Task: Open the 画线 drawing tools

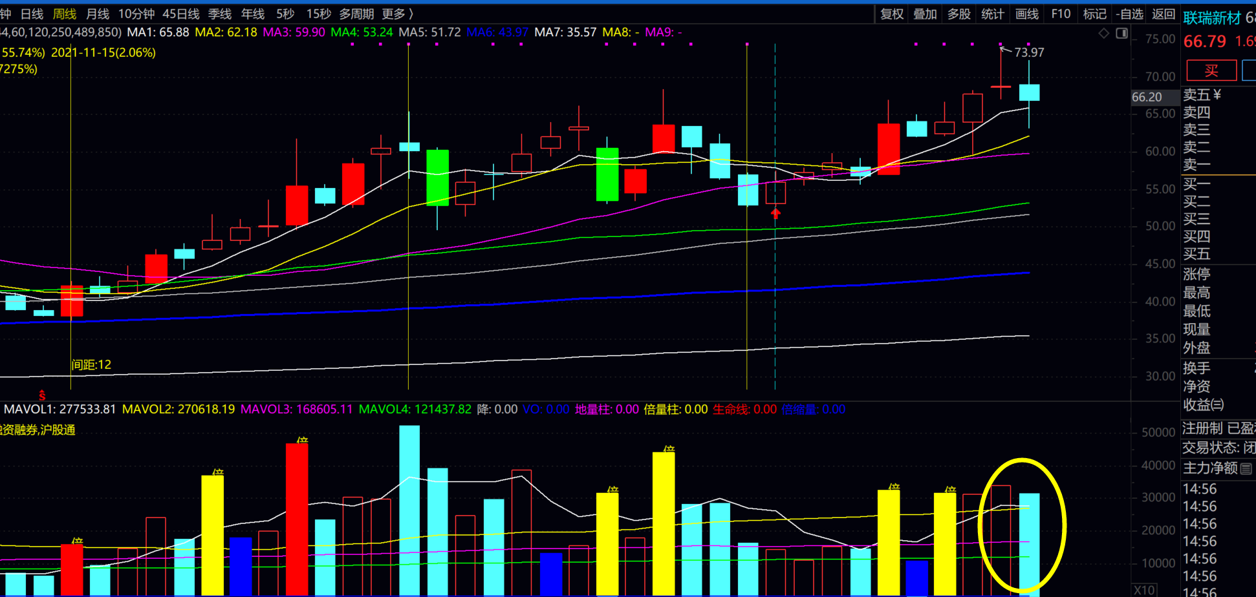Action: [x=1026, y=14]
